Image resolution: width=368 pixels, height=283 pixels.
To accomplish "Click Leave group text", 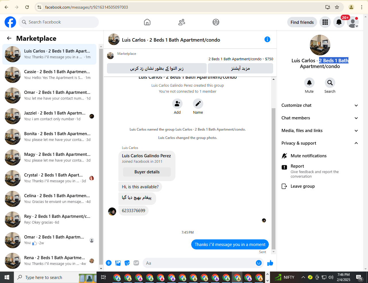I will 303,186.
